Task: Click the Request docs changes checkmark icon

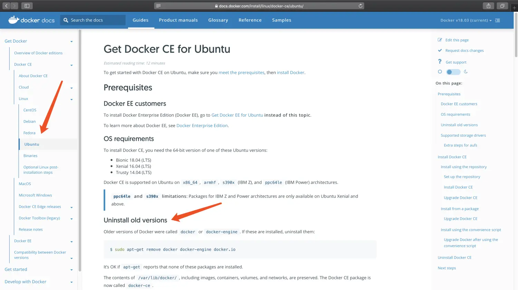Action: [x=440, y=50]
